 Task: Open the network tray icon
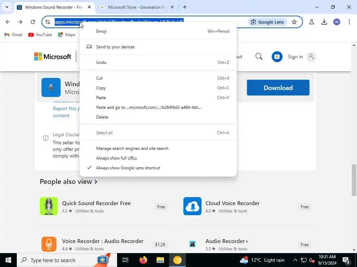pyautogui.click(x=304, y=260)
